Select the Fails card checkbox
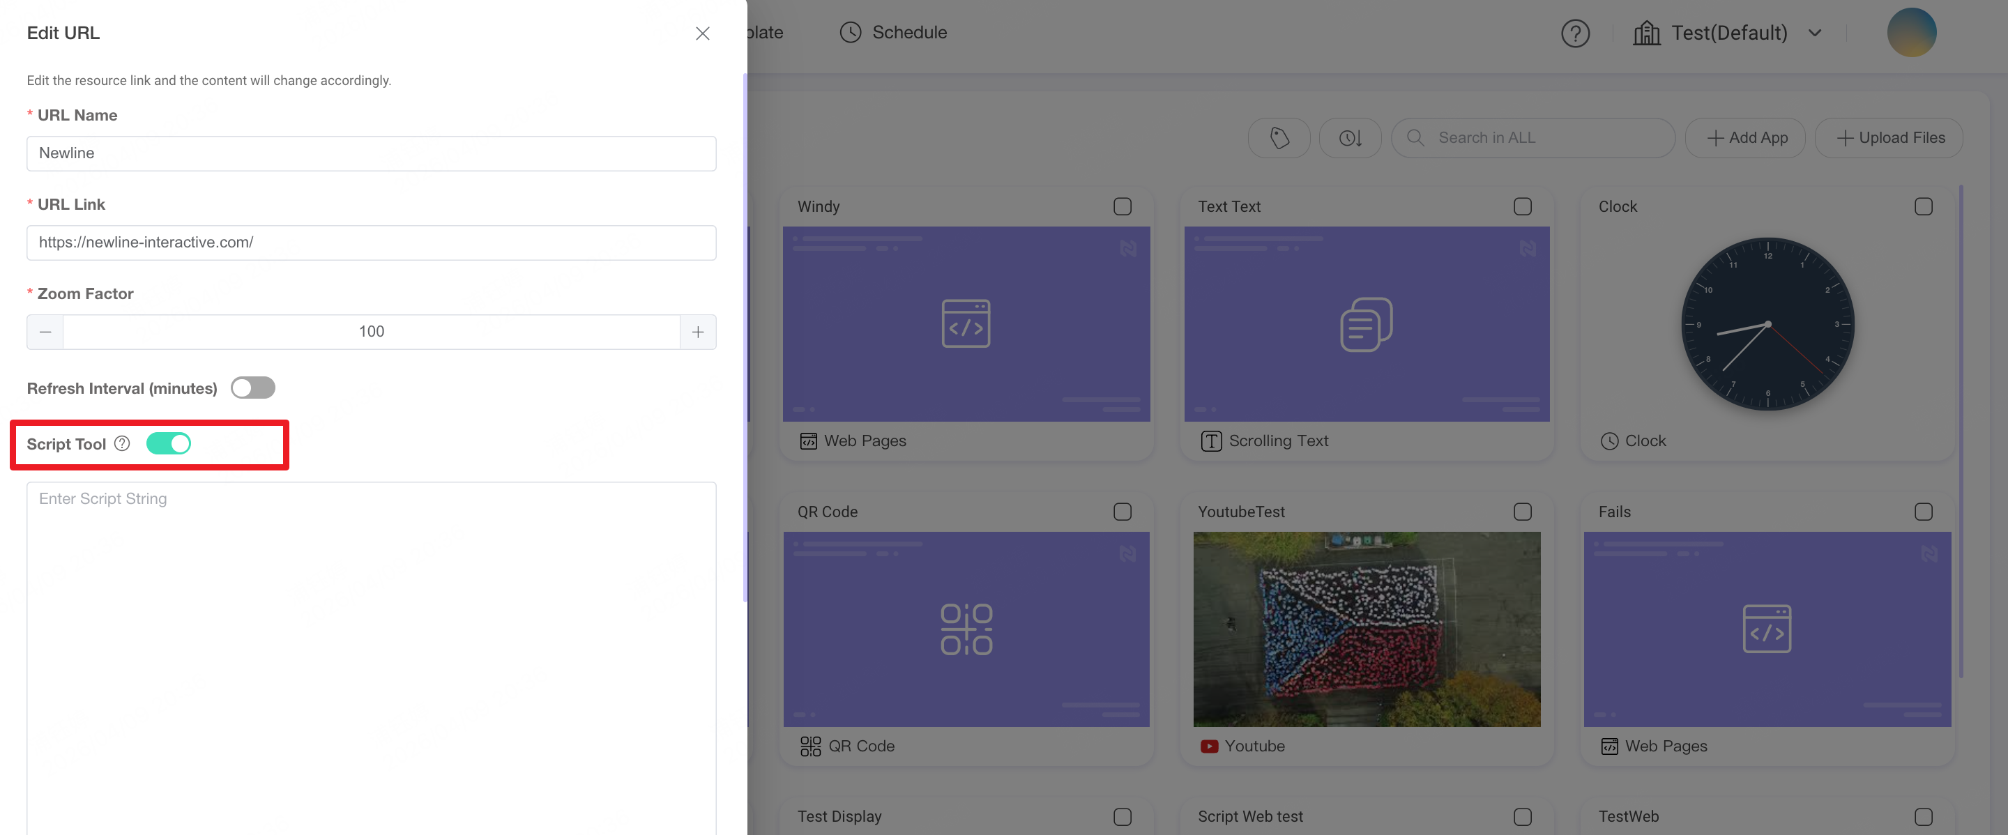 1923,512
